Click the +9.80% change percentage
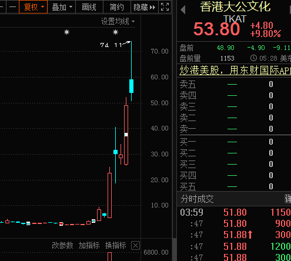Viewport: 291px width, 261px height. coord(265,34)
